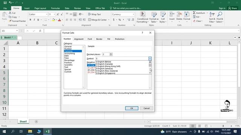Open the Name Box dropdown arrow
Image resolution: width=241 pixels, height=135 pixels.
coord(17,31)
